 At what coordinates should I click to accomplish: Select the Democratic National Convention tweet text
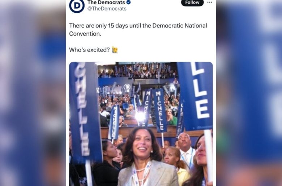(138, 30)
